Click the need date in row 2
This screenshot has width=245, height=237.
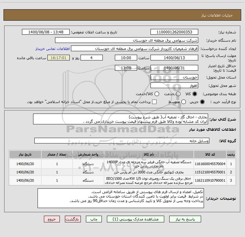25,172
